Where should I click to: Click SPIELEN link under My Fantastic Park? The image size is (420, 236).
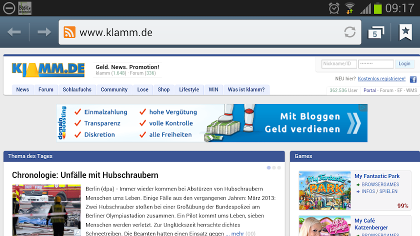pos(388,191)
